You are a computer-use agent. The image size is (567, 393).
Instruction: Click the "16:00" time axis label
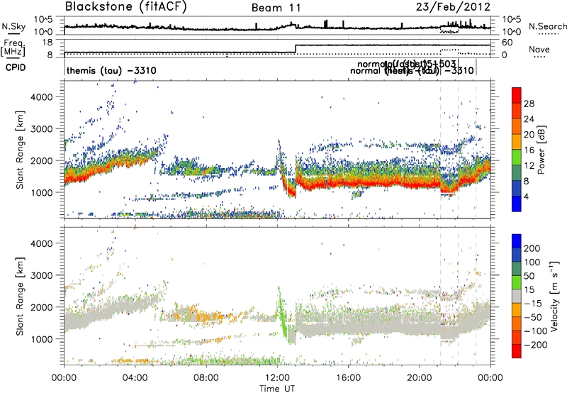[x=348, y=378]
